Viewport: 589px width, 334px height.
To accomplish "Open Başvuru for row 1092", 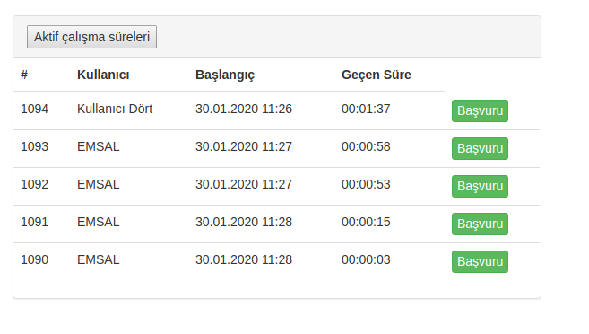I will (480, 186).
